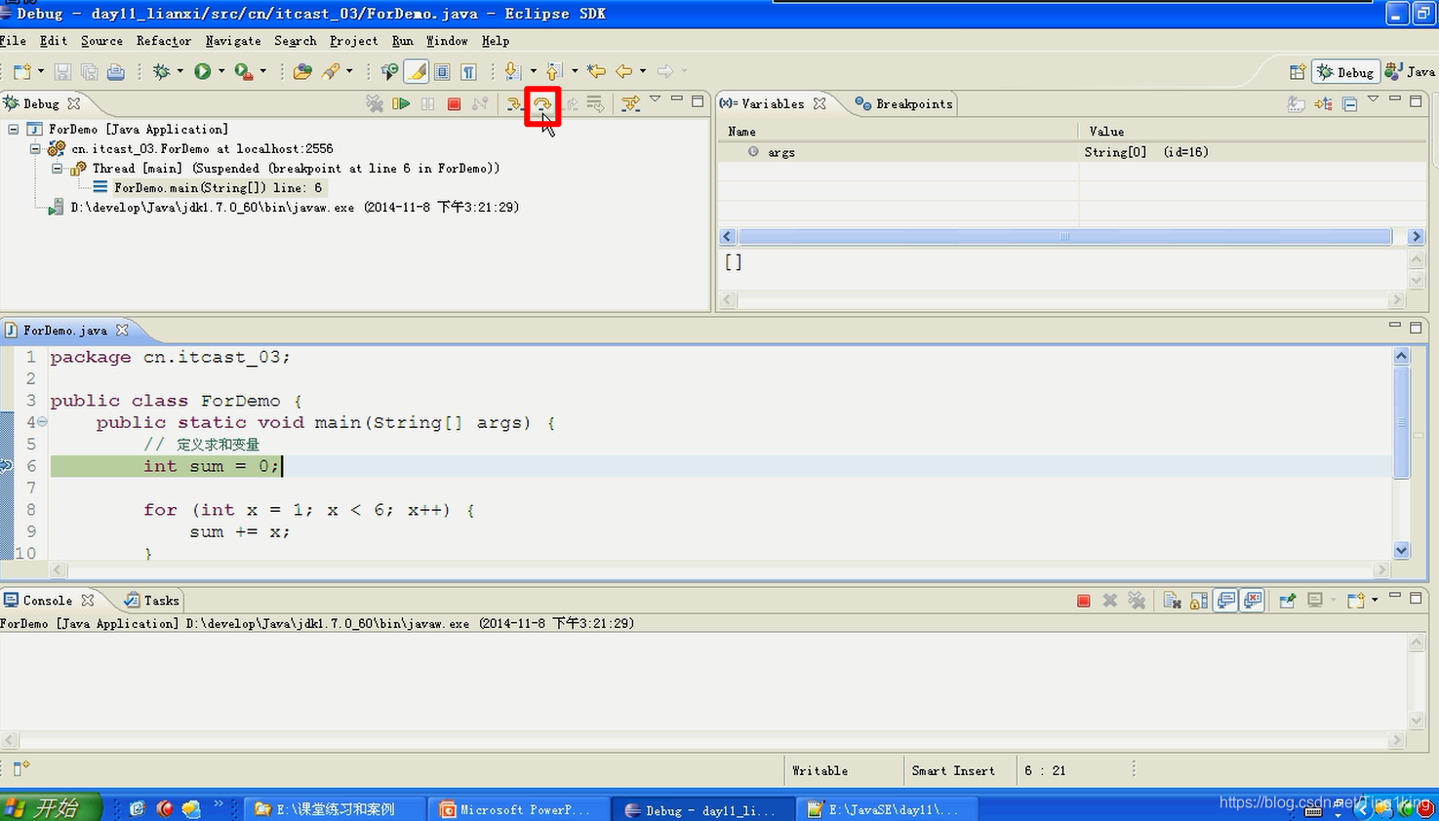The image size is (1439, 821).
Task: Toggle Use Step Filters in Debug view
Action: (630, 103)
